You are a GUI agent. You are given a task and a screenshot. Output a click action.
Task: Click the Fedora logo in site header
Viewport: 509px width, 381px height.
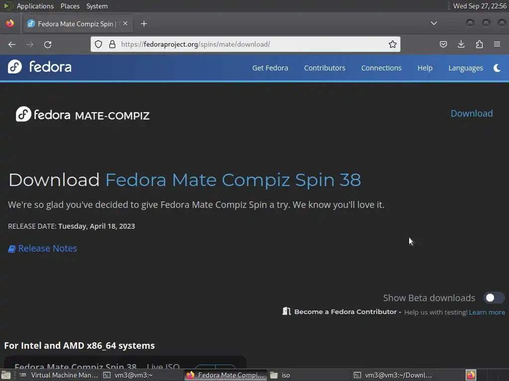(x=40, y=67)
